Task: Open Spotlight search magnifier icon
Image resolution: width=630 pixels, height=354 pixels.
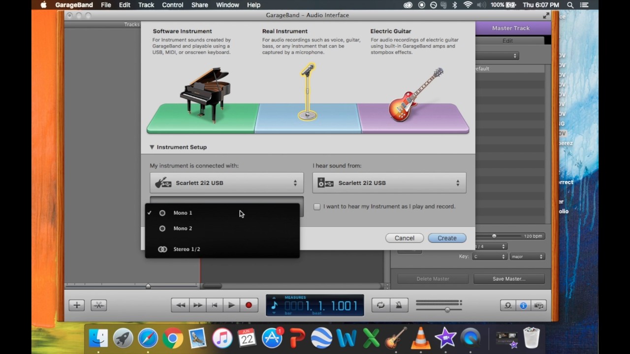Action: click(x=570, y=5)
